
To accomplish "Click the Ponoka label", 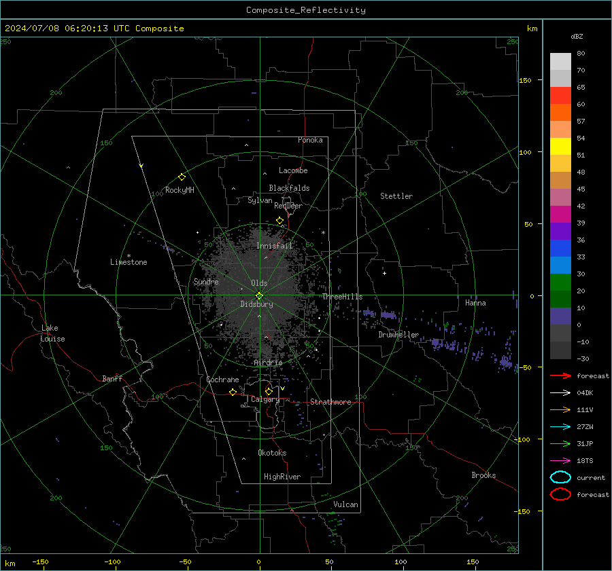I will pos(310,140).
